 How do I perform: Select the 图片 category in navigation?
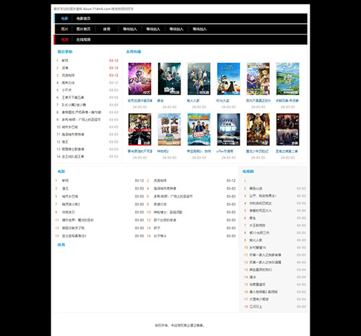(x=64, y=29)
